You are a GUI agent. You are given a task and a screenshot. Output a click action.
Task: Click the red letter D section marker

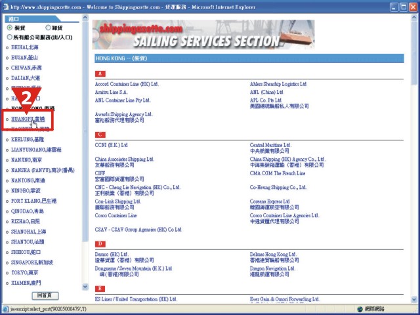(100, 243)
